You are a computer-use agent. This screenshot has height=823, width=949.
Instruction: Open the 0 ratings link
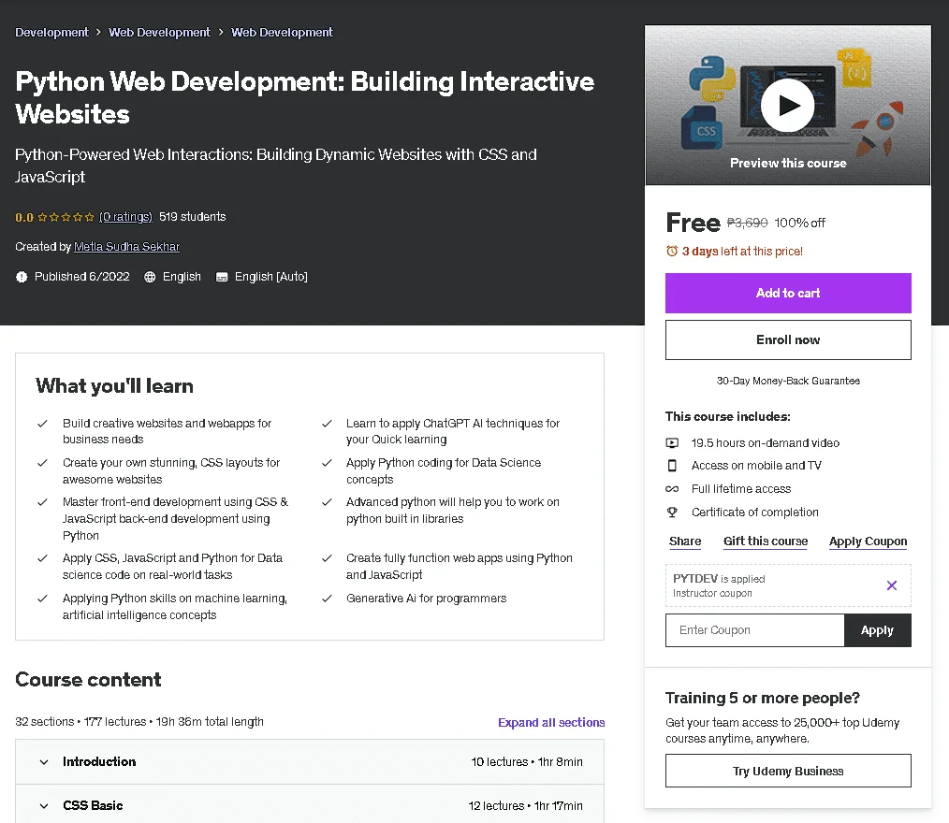click(126, 216)
